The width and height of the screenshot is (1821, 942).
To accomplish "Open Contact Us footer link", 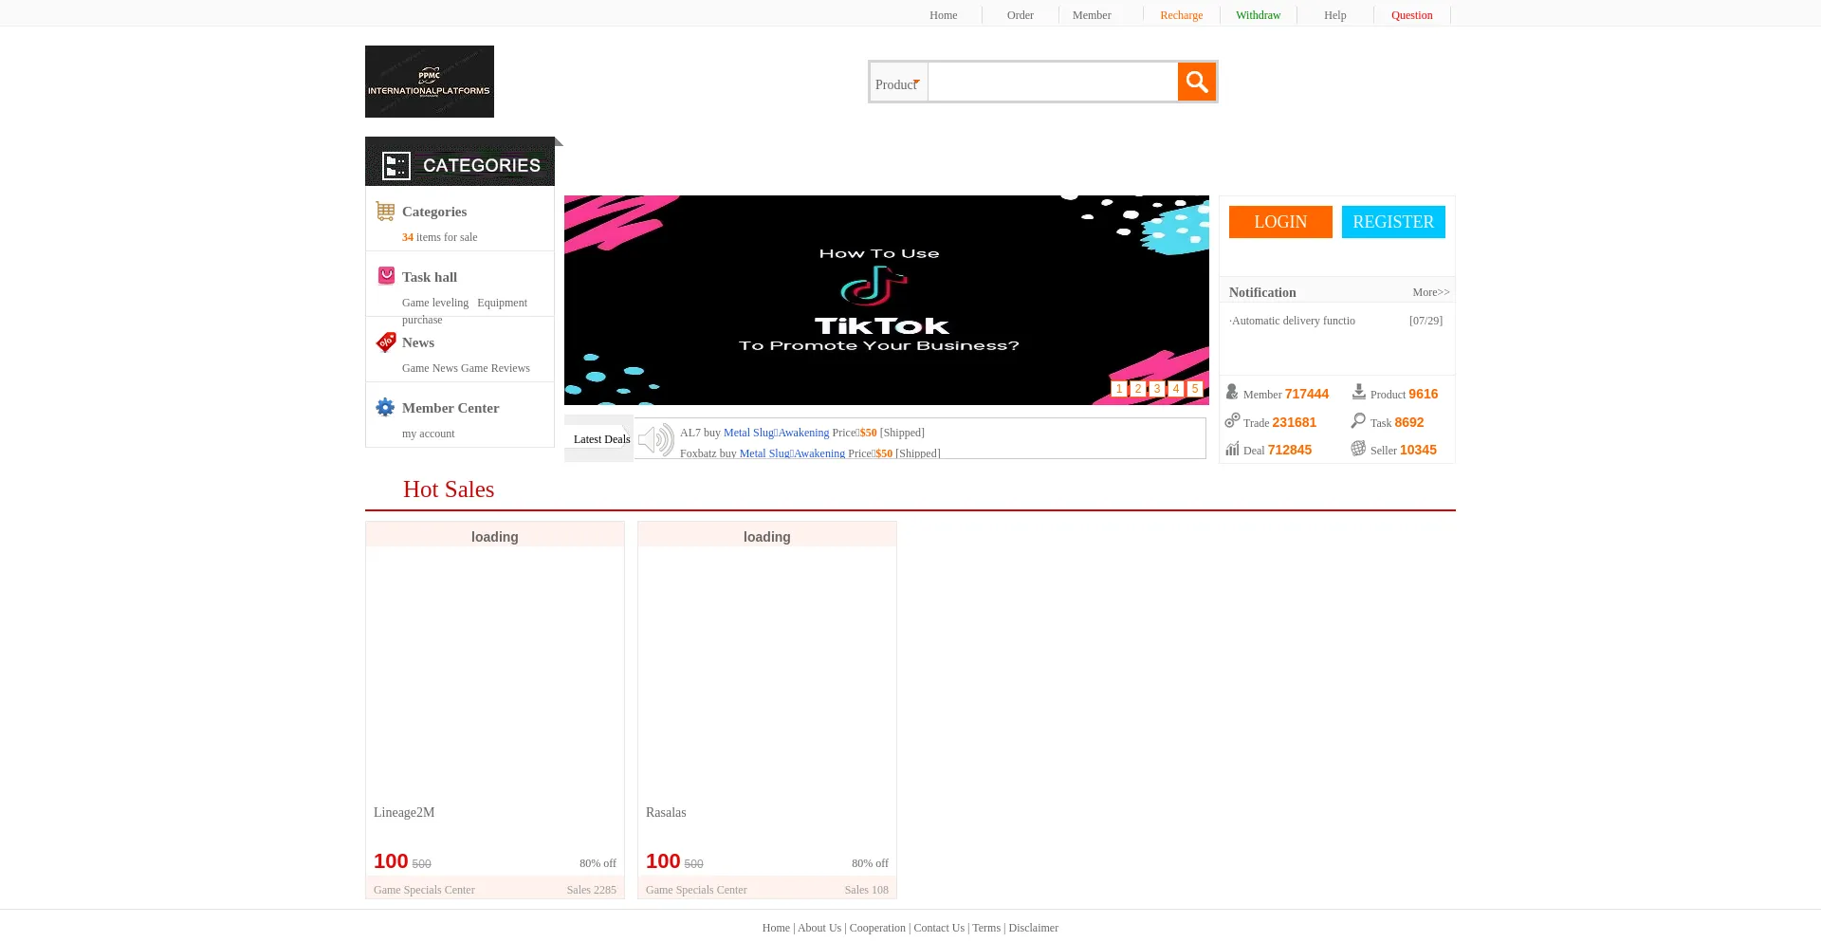I will click(x=939, y=928).
